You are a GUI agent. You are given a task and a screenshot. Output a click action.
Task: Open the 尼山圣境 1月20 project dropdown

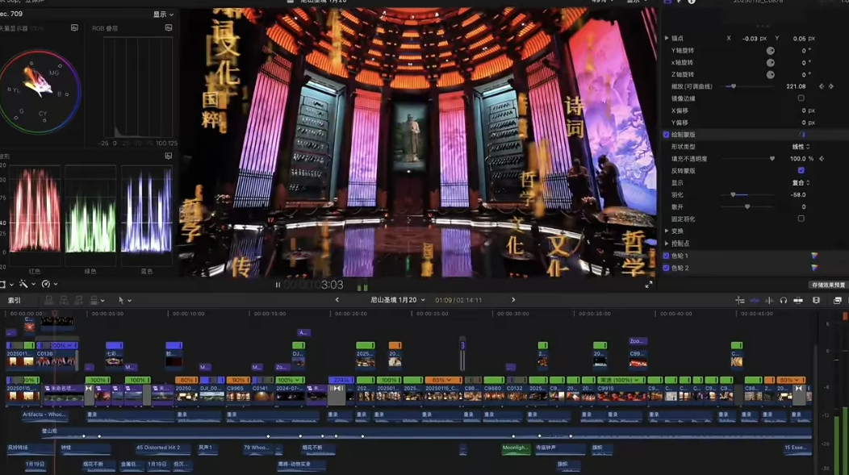[397, 300]
